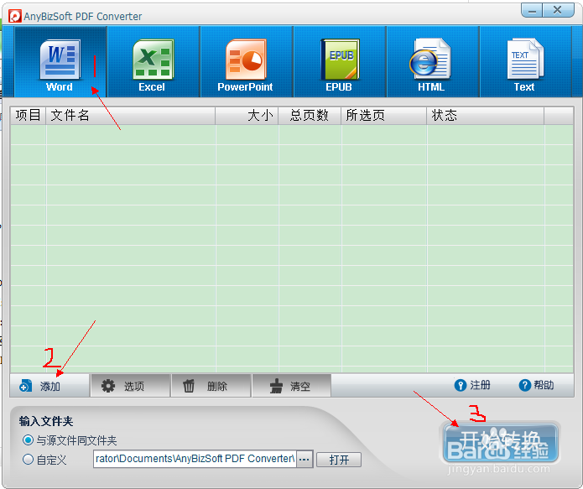Click the 打开 (Open) folder button
Screen dimensions: 583x489
point(339,460)
